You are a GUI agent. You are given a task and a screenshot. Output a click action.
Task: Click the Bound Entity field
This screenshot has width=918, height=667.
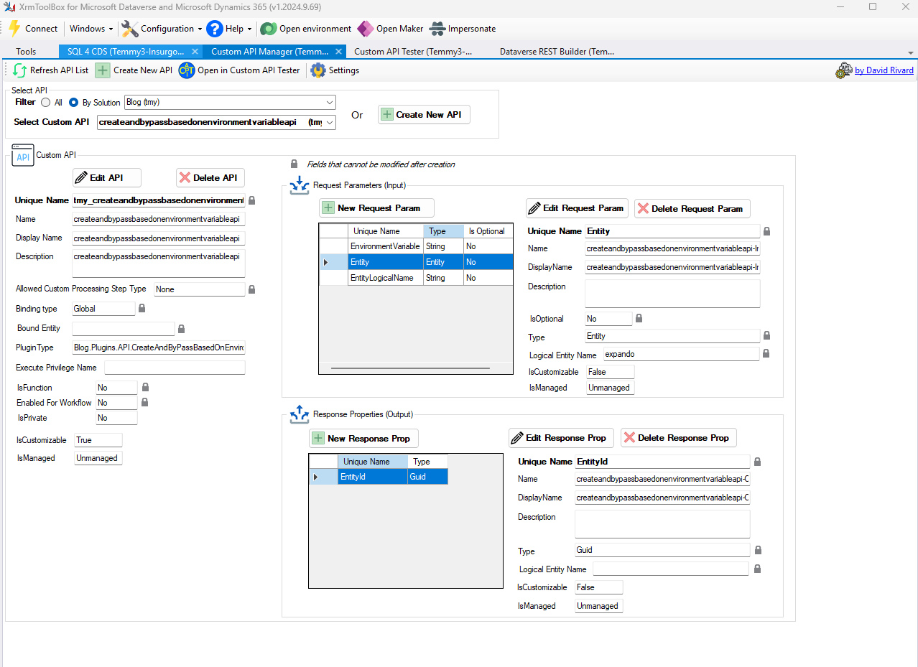[124, 329]
